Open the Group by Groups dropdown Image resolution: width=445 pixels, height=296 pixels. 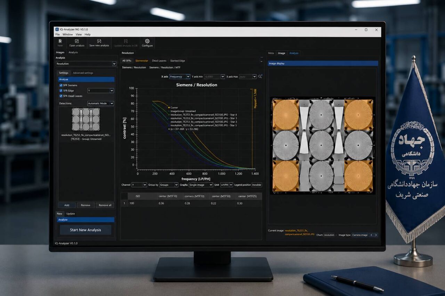168,185
